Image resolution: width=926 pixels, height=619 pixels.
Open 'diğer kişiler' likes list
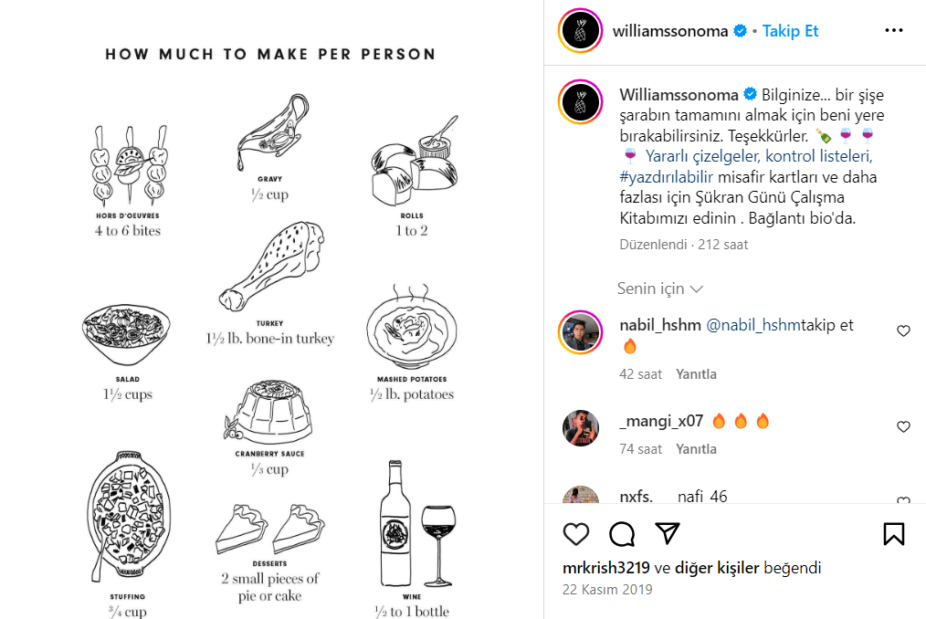point(716,568)
